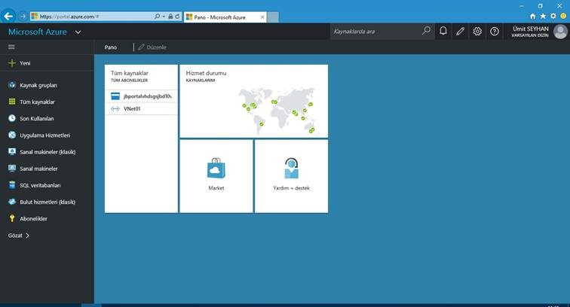Click SQL veritabanları text
The height and width of the screenshot is (307, 570).
tap(40, 185)
